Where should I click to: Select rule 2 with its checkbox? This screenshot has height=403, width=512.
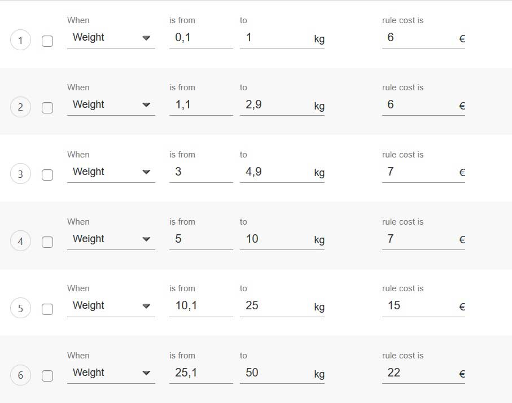[47, 108]
